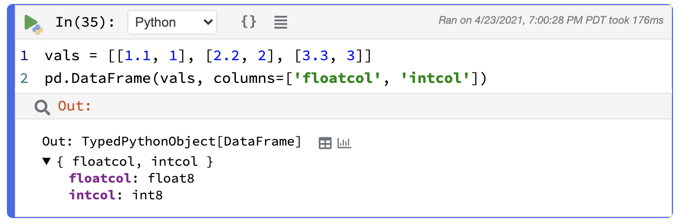This screenshot has height=224, width=679.
Task: Place cursor in code line 1 vals assignment
Action: pyautogui.click(x=208, y=56)
